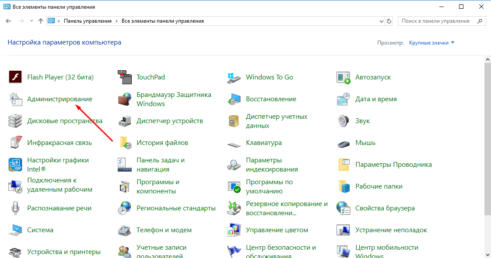Open the Центр безопасности и обслуживания link
This screenshot has width=491, height=258.
[281, 252]
